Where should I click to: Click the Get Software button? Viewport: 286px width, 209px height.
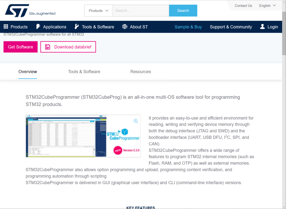click(x=20, y=47)
